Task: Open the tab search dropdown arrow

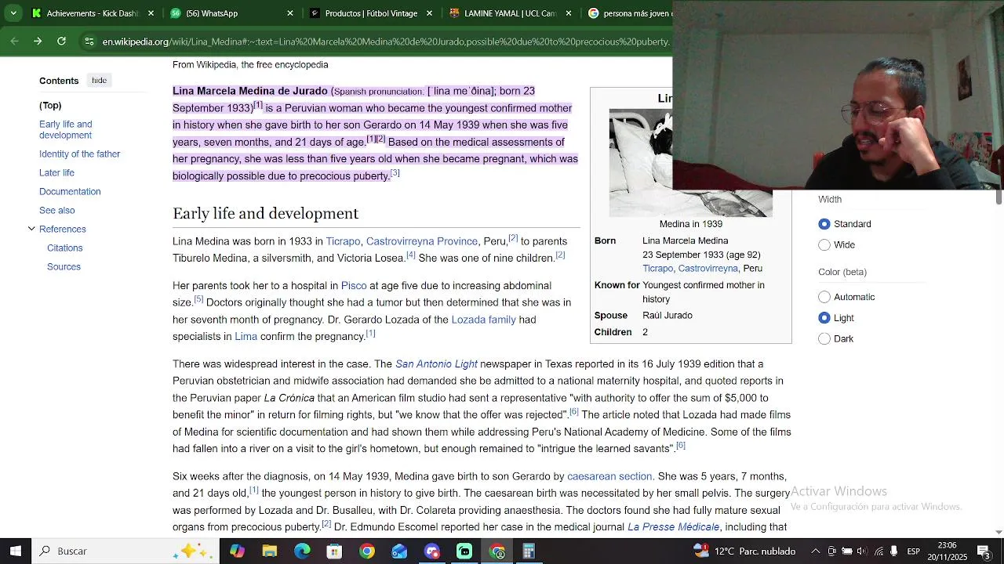Action: pos(13,13)
